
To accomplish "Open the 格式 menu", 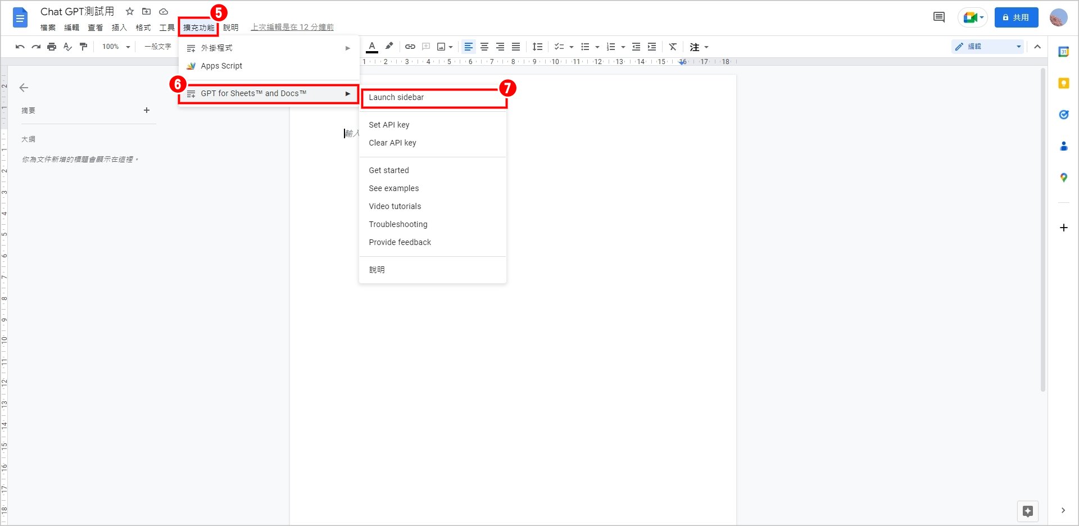I will [x=143, y=28].
